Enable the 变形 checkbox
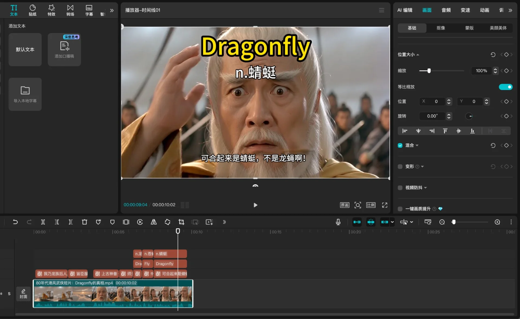This screenshot has height=319, width=520. click(x=400, y=167)
